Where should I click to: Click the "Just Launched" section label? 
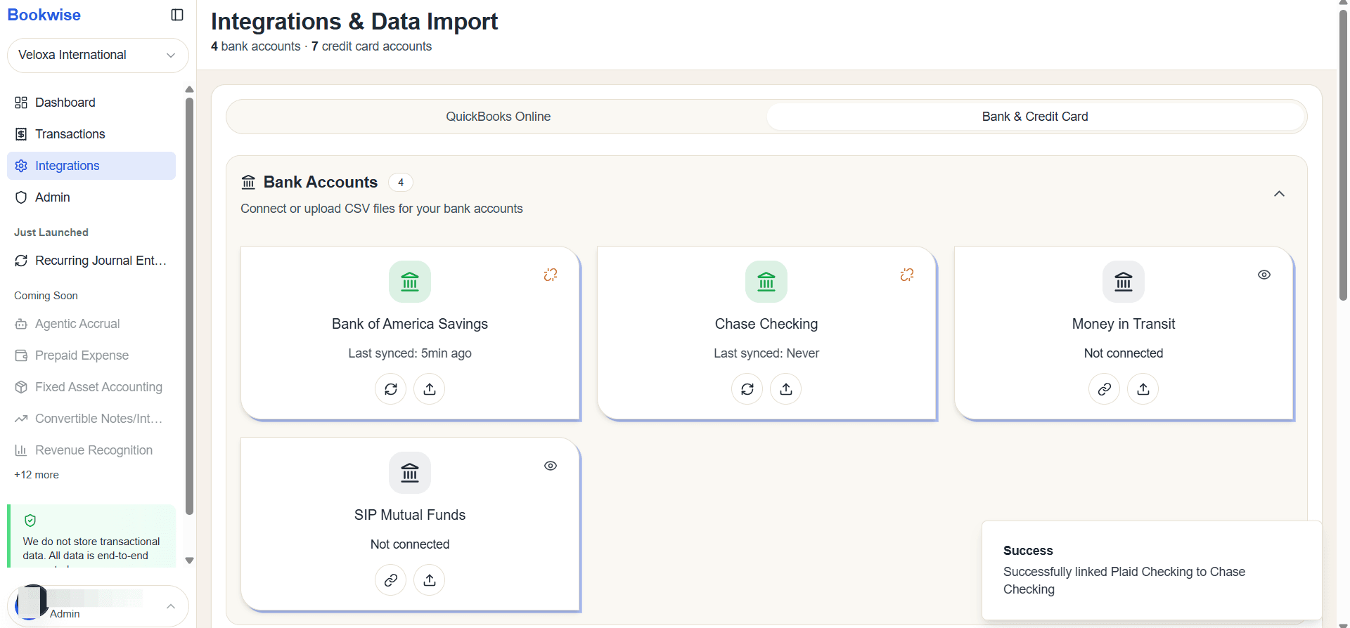tap(51, 233)
